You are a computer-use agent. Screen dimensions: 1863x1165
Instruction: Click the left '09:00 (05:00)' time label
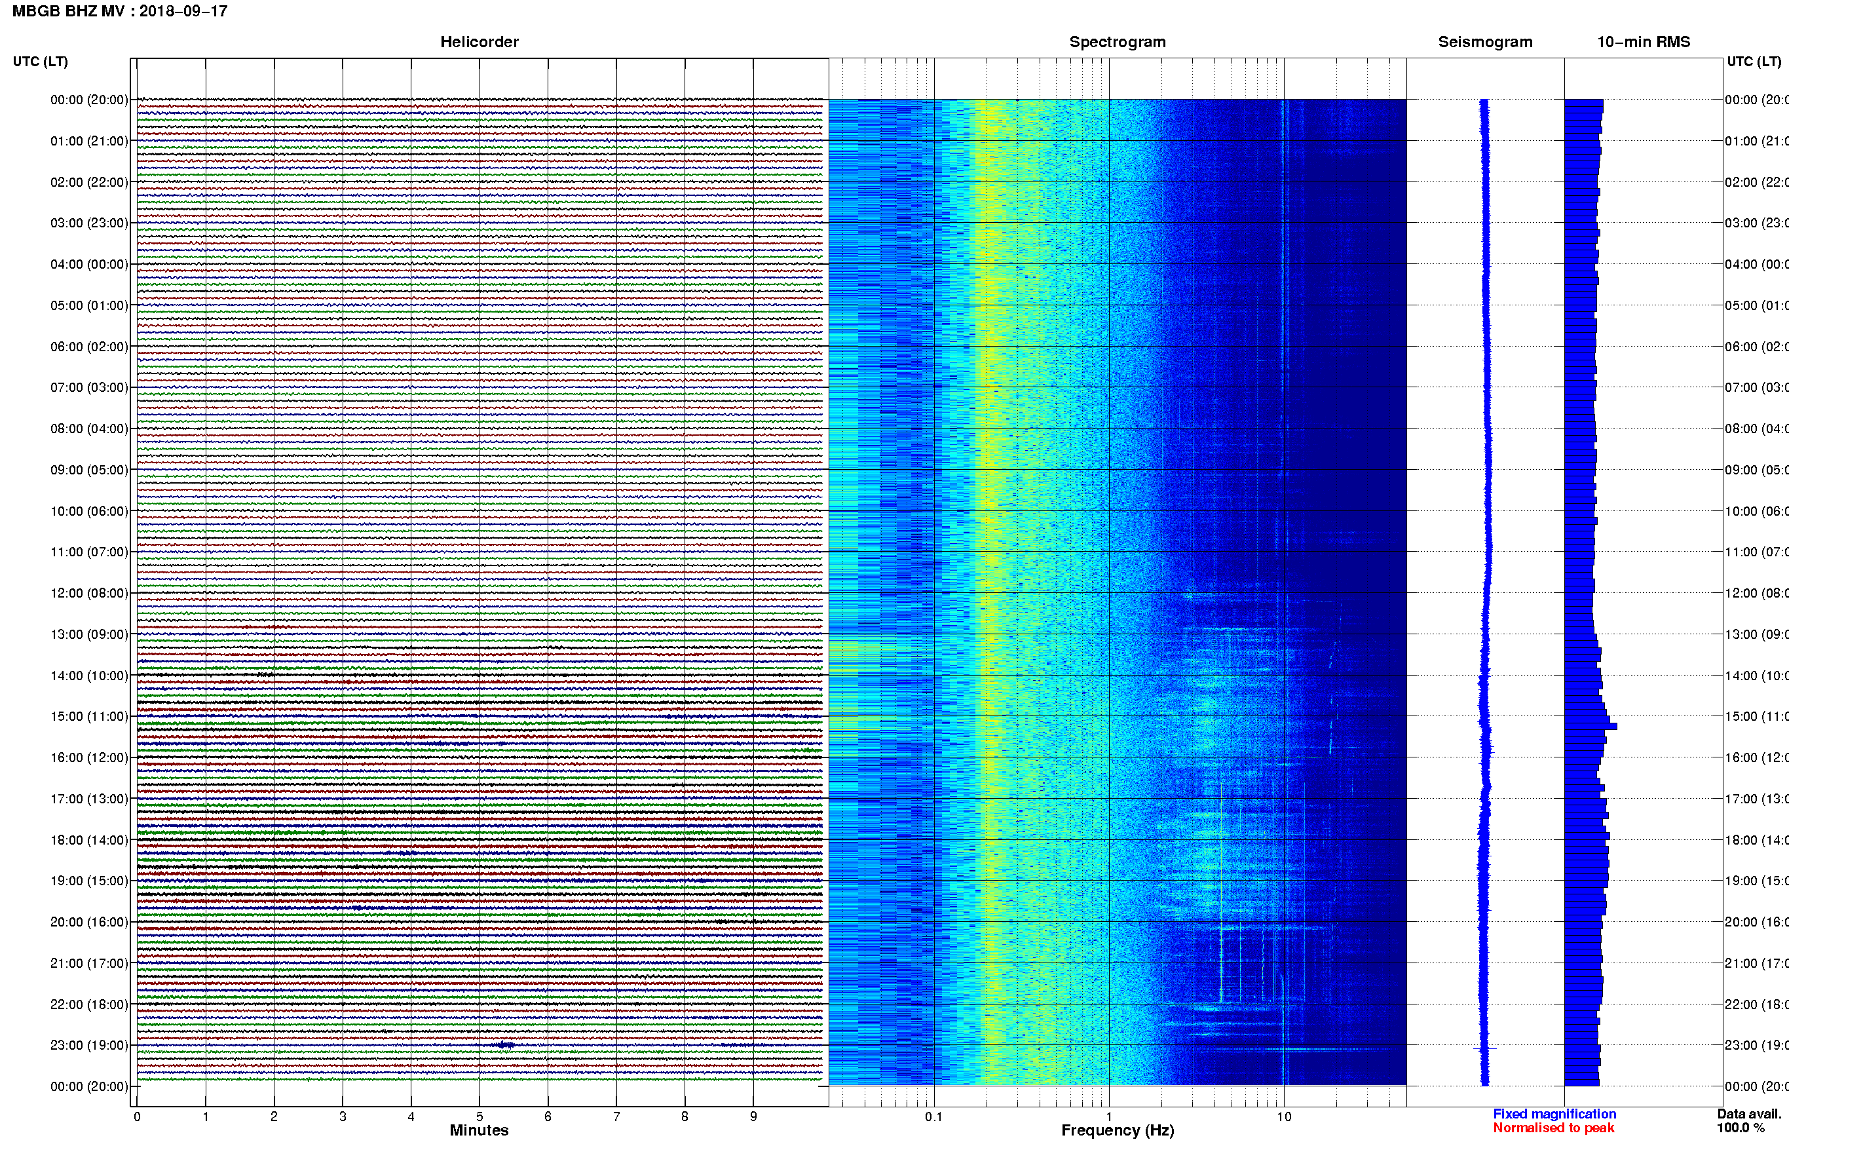click(89, 469)
